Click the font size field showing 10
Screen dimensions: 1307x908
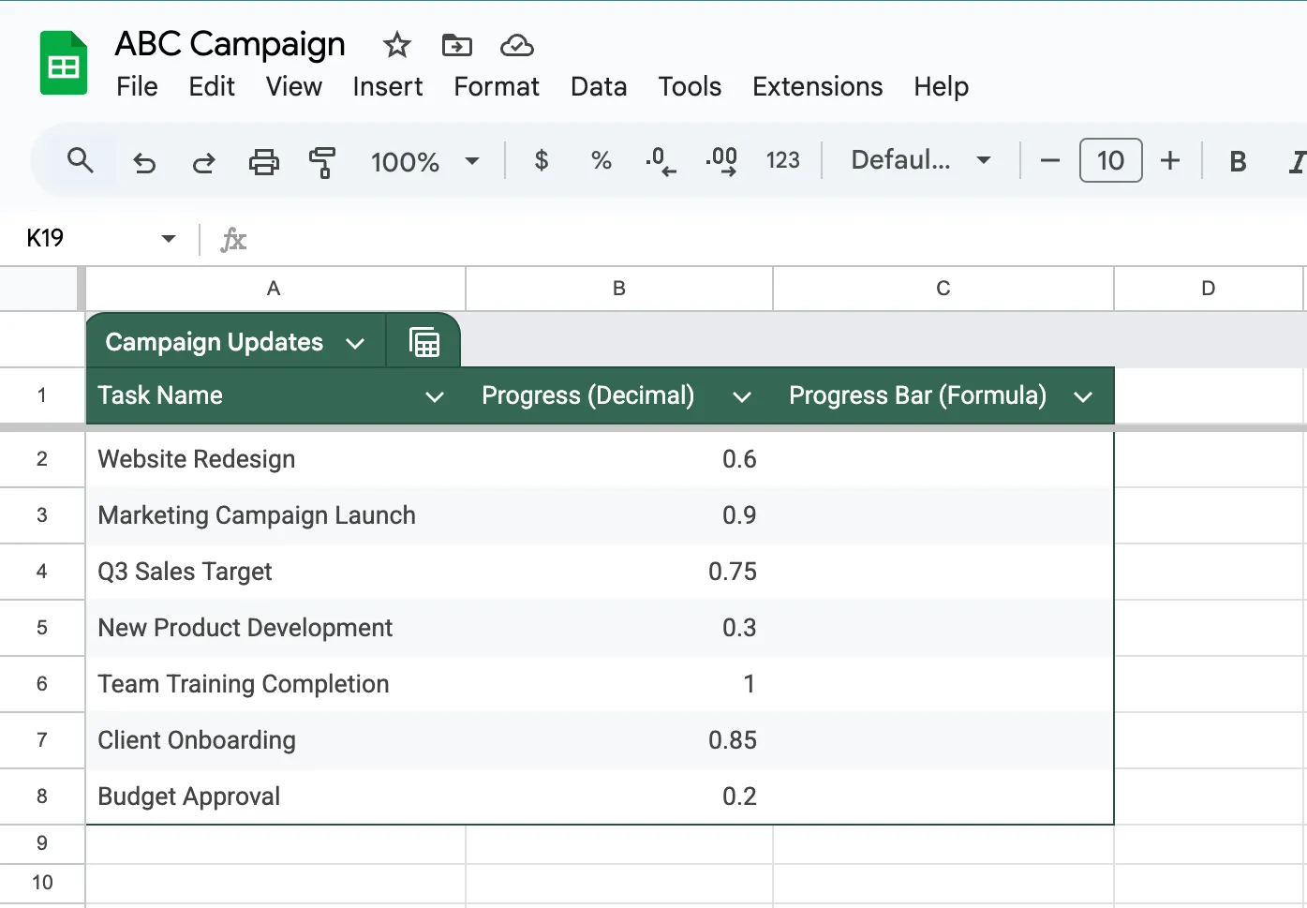pos(1110,160)
